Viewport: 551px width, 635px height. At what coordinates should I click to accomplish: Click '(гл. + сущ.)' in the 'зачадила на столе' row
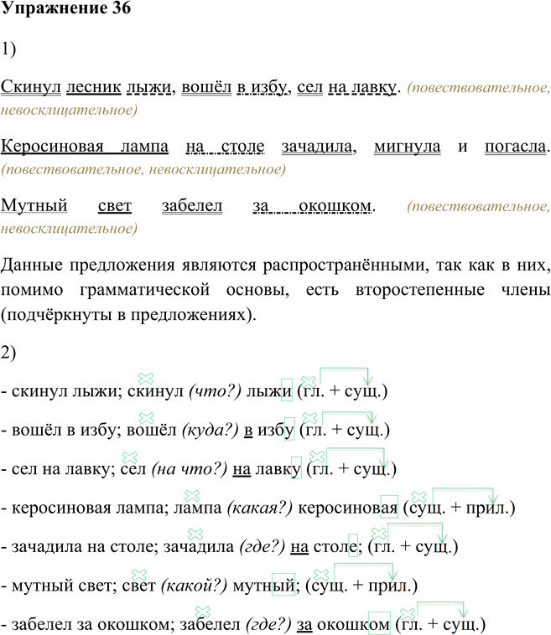[413, 546]
